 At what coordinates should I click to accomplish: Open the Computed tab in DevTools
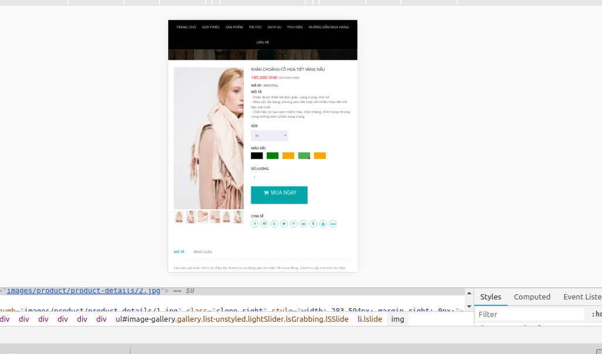click(x=532, y=297)
